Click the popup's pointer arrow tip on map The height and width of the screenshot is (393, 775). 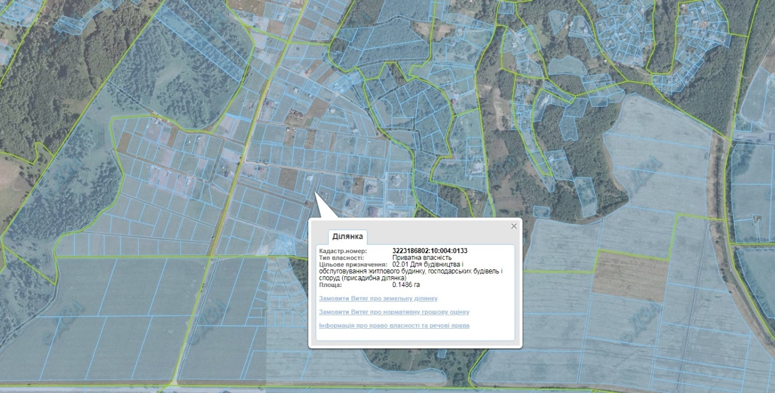click(315, 193)
